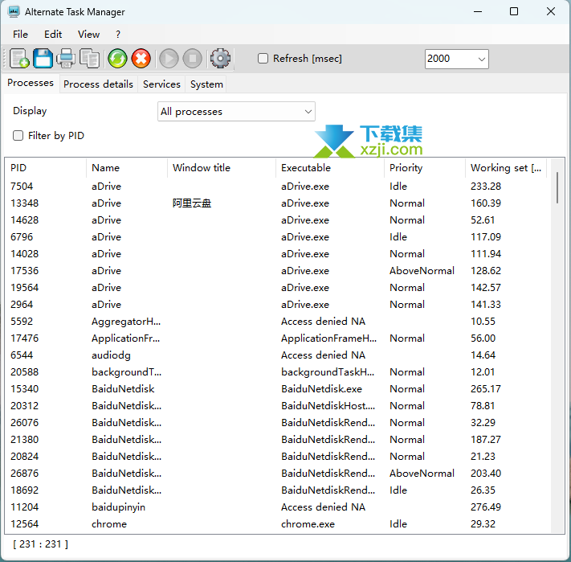
Task: Select the process with PID 20824
Action: [x=277, y=457]
